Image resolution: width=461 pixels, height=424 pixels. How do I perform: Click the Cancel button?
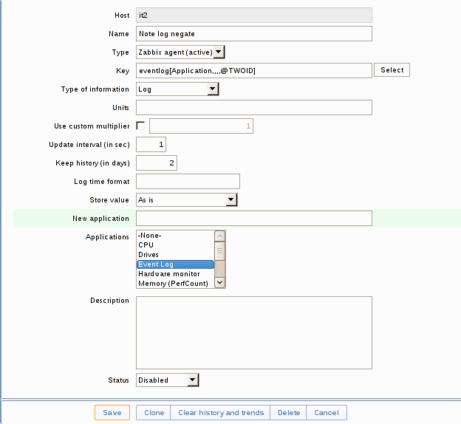pos(327,413)
